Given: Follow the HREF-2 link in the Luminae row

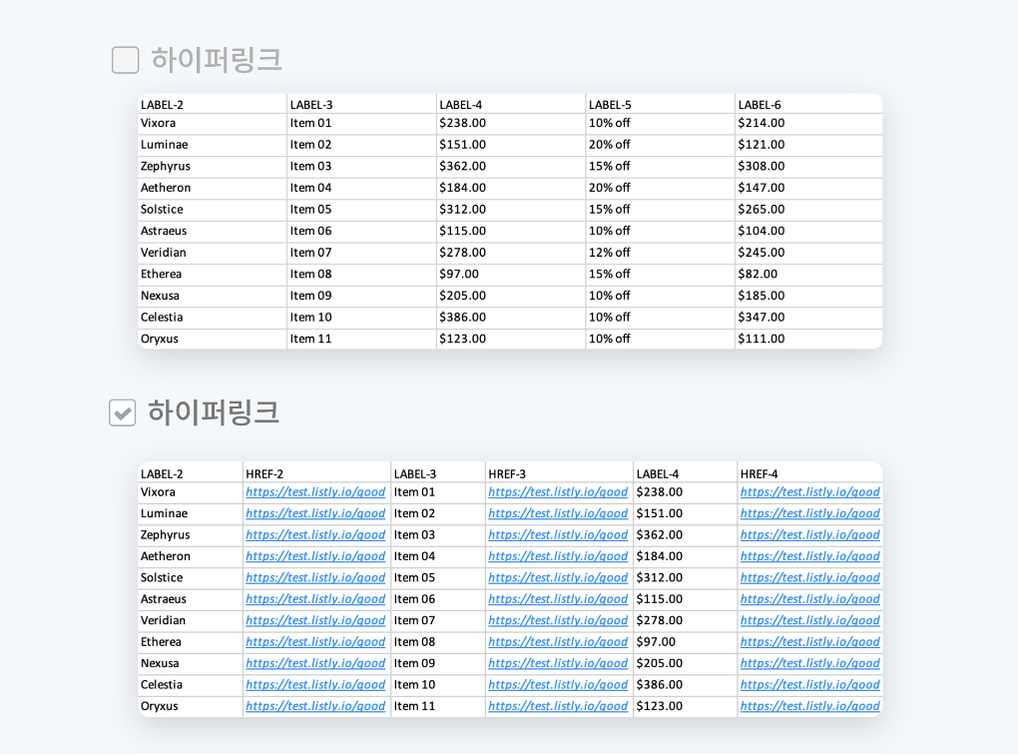Looking at the screenshot, I should [x=315, y=513].
